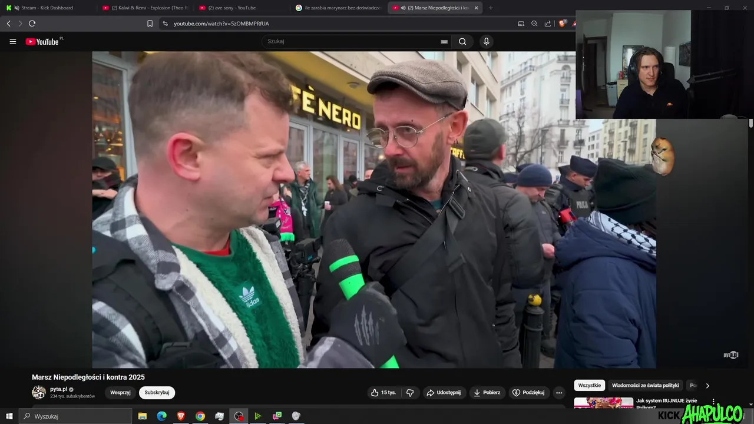Select the Wszystkie filter chip
The width and height of the screenshot is (754, 424).
(x=590, y=385)
